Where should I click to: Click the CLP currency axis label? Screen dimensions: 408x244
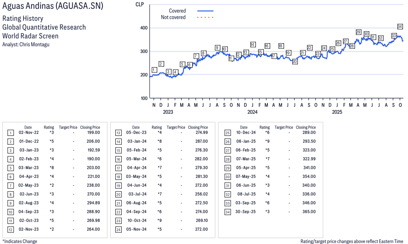tap(139, 4)
